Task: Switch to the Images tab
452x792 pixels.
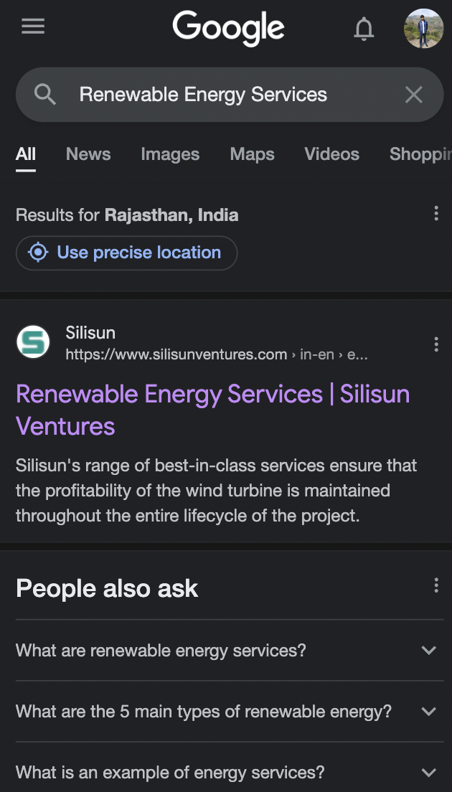Action: pyautogui.click(x=170, y=154)
